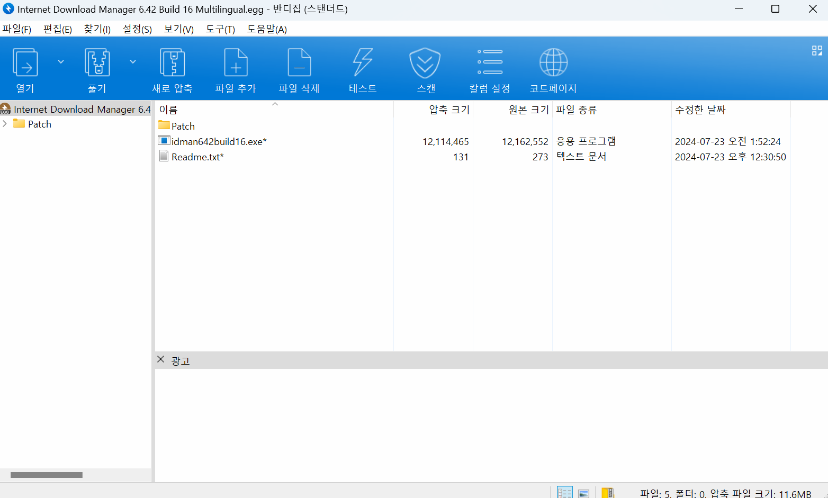Click the 파일 추가 (Add file) icon

[x=236, y=63]
